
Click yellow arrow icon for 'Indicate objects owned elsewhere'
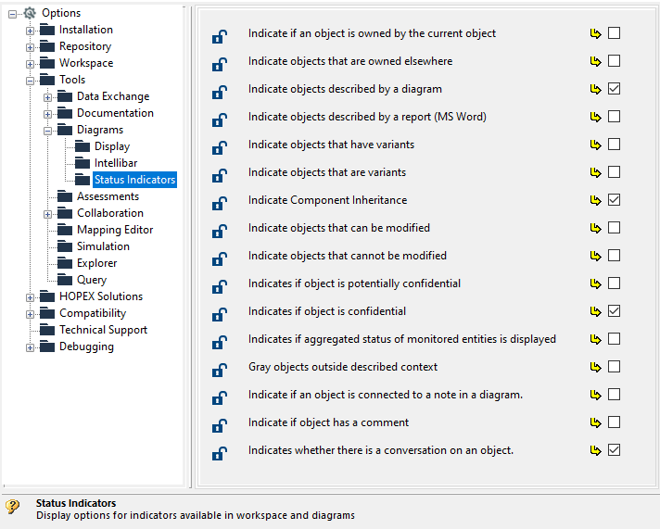[x=595, y=62]
